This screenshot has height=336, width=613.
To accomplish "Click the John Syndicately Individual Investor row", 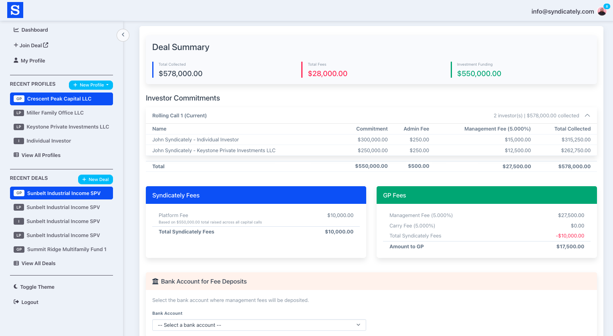I will pos(196,140).
